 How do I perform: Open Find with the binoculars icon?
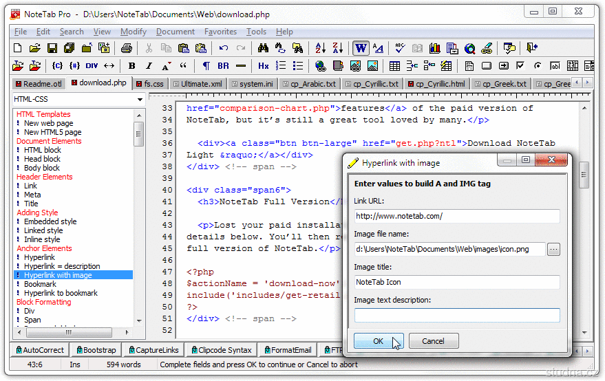point(263,48)
